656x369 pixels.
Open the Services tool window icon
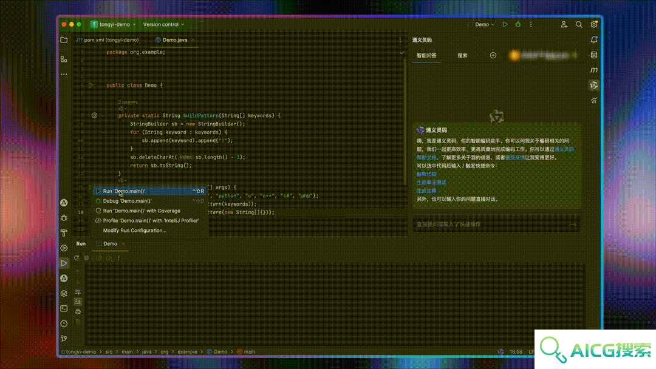64,248
